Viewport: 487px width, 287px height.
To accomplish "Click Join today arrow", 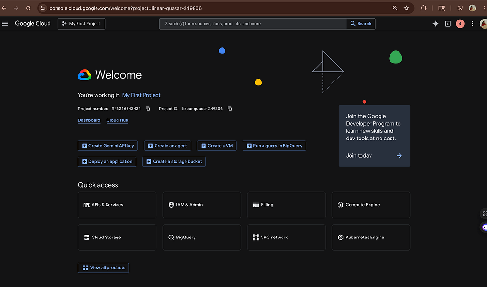I will pyautogui.click(x=399, y=156).
